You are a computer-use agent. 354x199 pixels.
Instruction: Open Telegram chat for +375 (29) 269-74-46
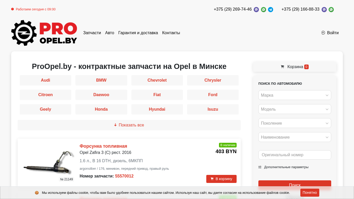pyautogui.click(x=271, y=10)
